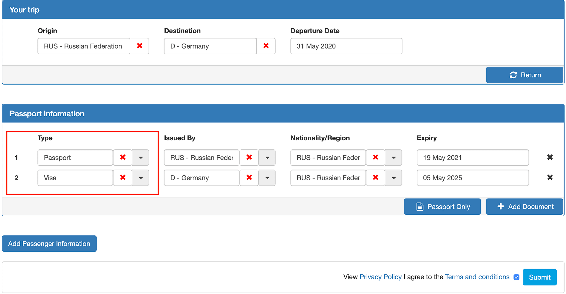Click Add Passenger Information button
Screen dimensions: 566x294
tap(49, 244)
